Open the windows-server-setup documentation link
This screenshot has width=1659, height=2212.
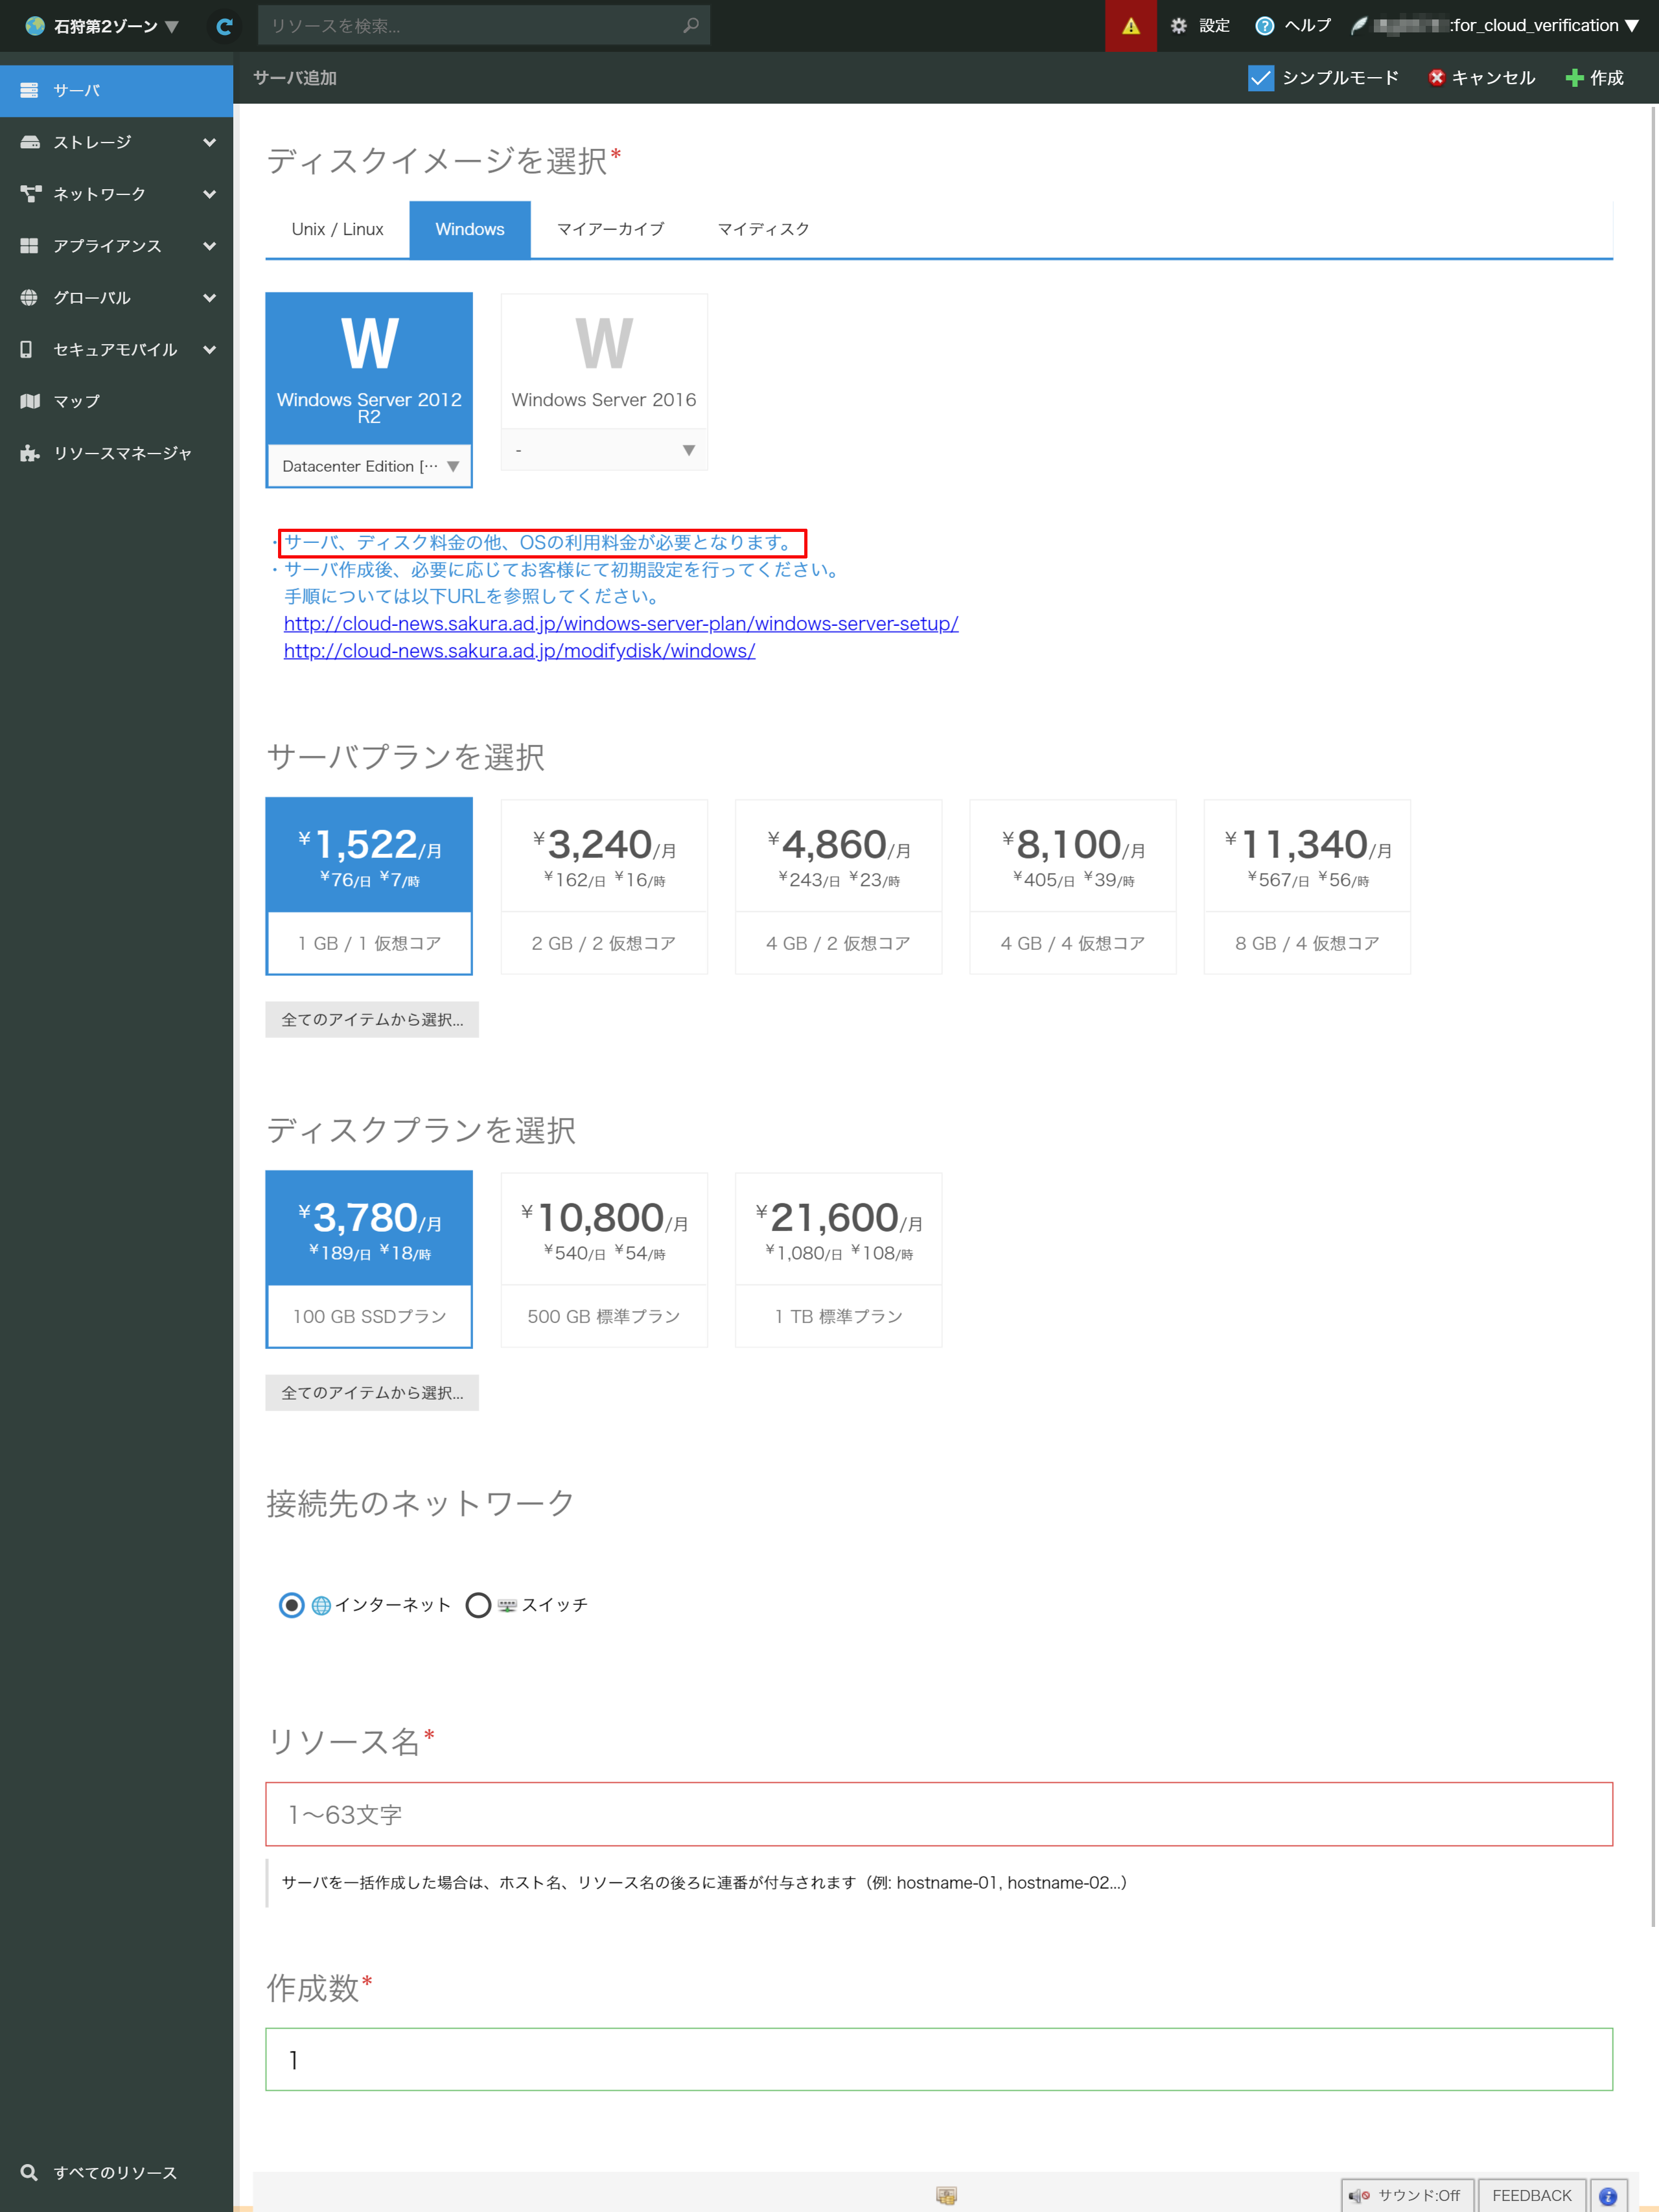pyautogui.click(x=620, y=623)
